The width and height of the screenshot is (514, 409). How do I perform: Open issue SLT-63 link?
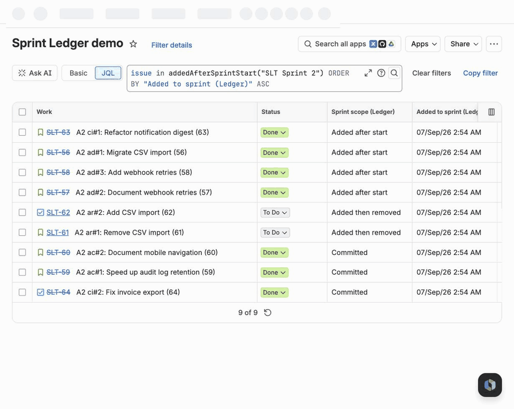coord(58,132)
